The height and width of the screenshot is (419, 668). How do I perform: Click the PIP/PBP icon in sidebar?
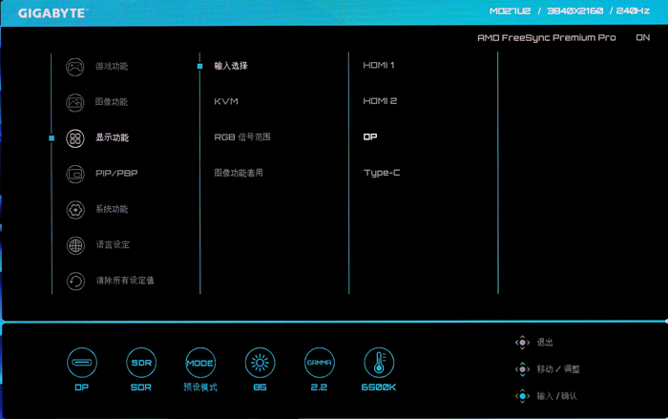point(75,174)
